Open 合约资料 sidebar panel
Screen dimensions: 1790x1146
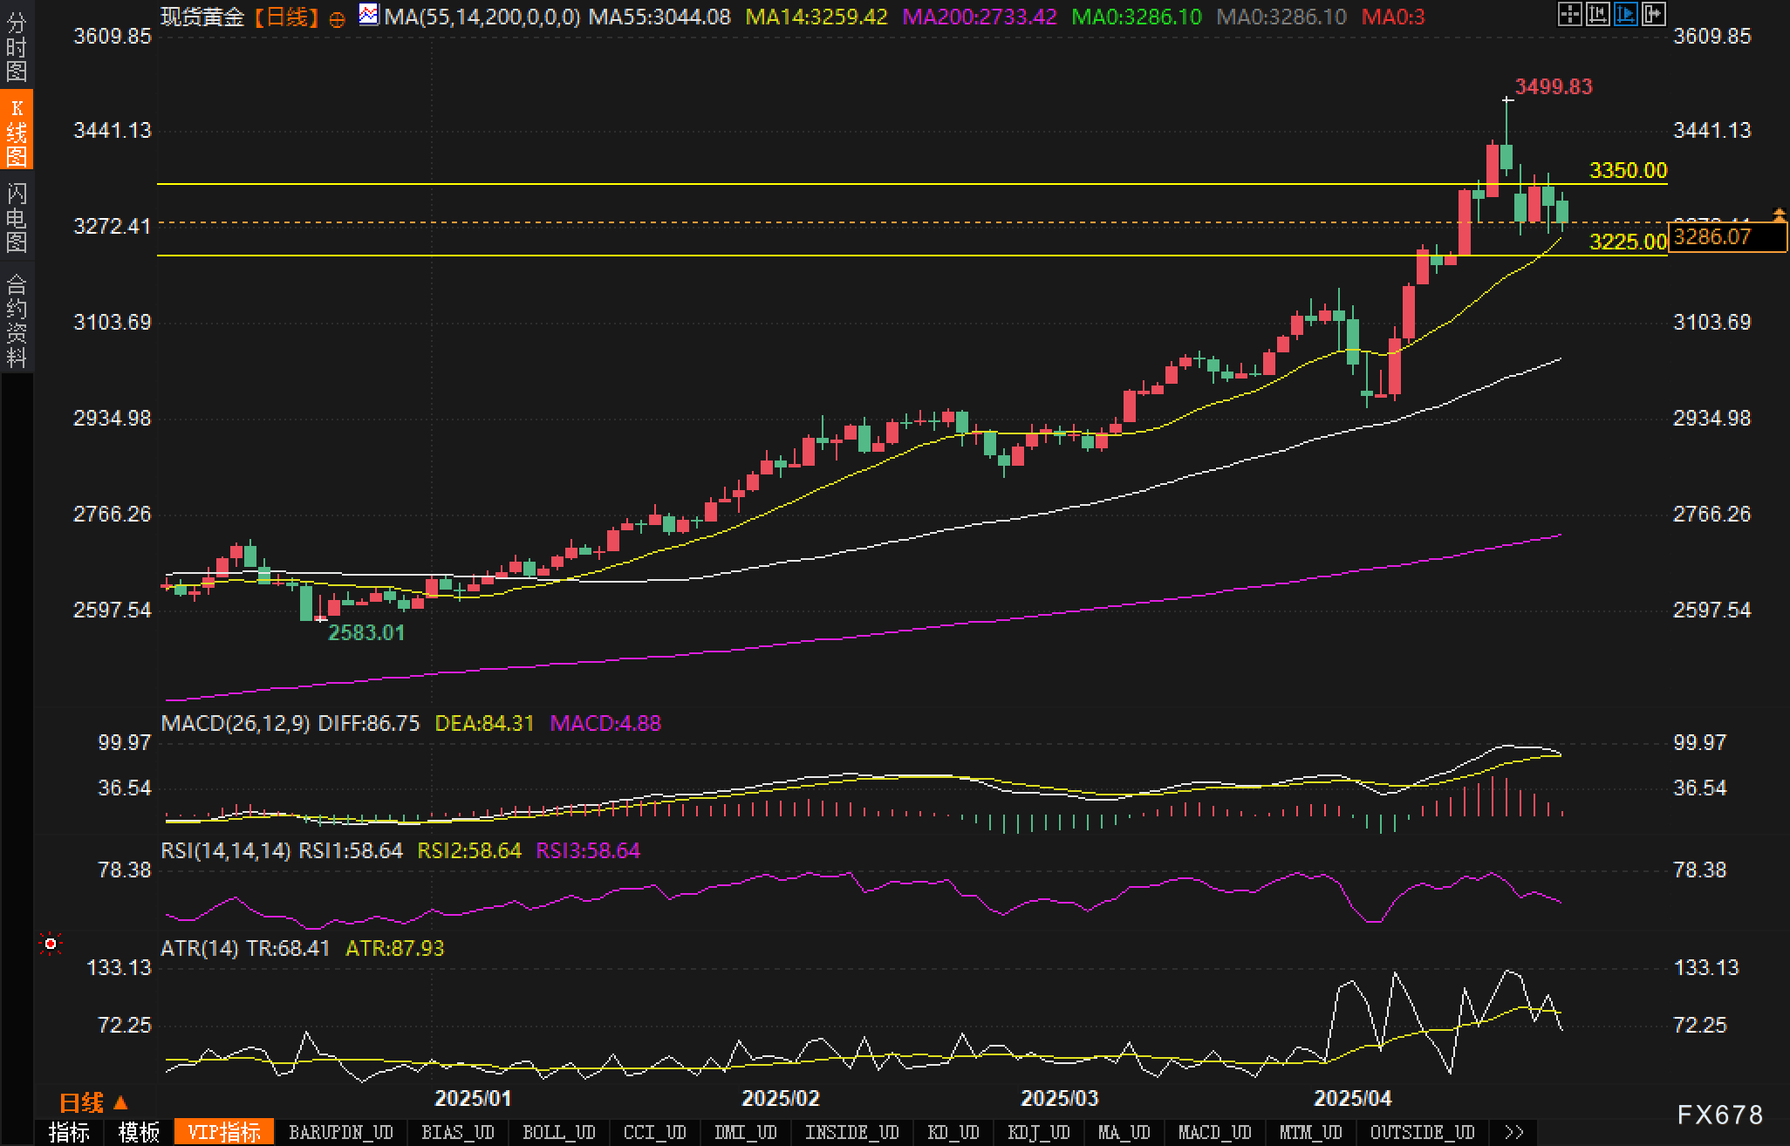click(x=17, y=320)
